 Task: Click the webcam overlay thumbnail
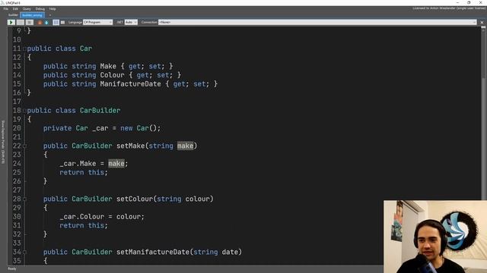point(435,237)
